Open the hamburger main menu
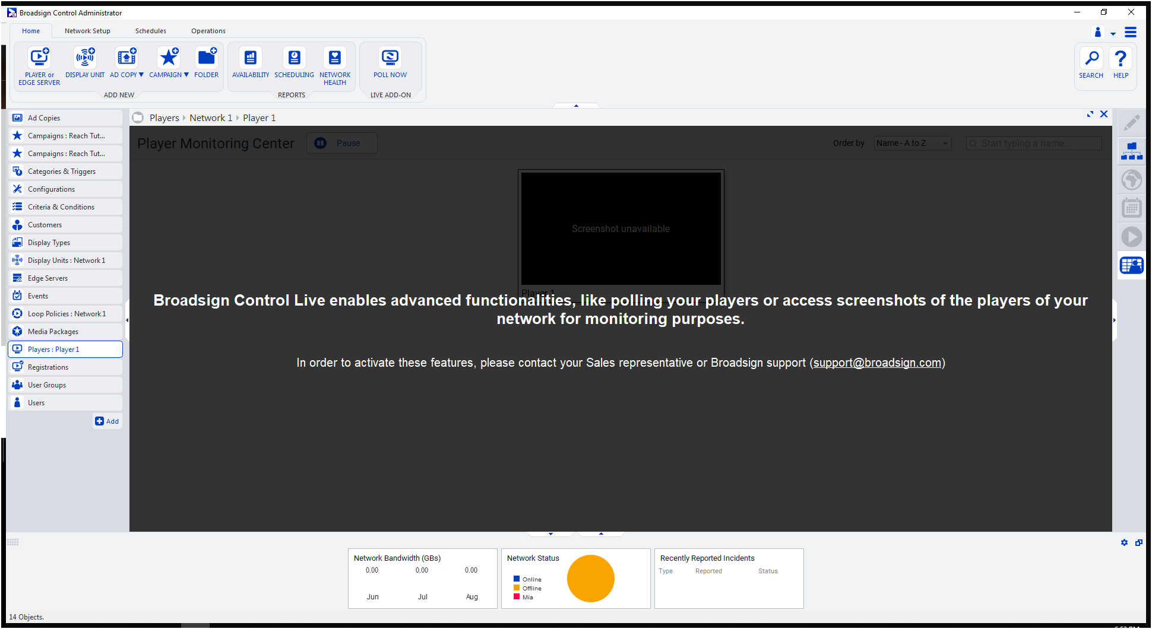Image resolution: width=1152 pixels, height=629 pixels. tap(1131, 32)
